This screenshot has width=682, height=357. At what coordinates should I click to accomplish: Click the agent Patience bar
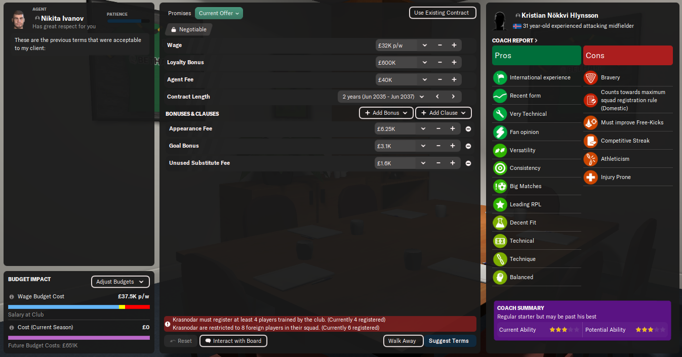(128, 21)
